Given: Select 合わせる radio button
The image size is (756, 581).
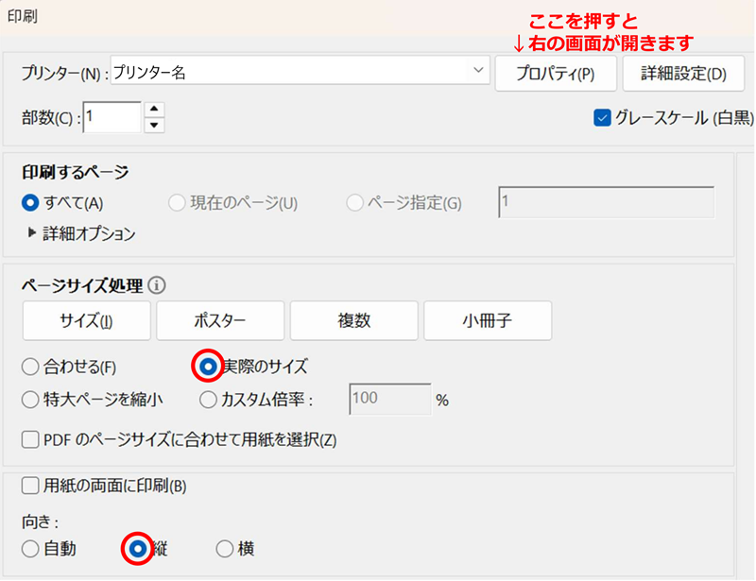Looking at the screenshot, I should [x=30, y=366].
